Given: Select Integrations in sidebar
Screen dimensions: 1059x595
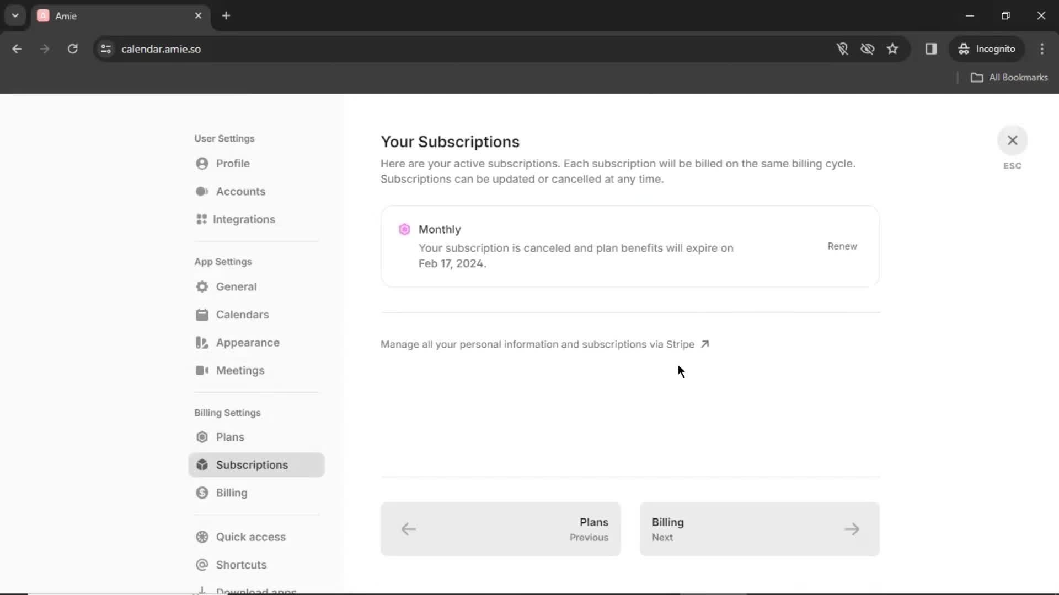Looking at the screenshot, I should coord(244,219).
